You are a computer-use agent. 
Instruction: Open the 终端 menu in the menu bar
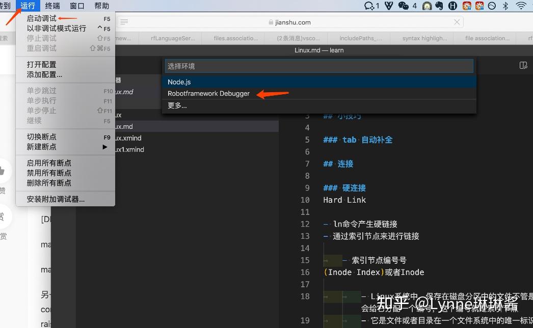coord(52,6)
